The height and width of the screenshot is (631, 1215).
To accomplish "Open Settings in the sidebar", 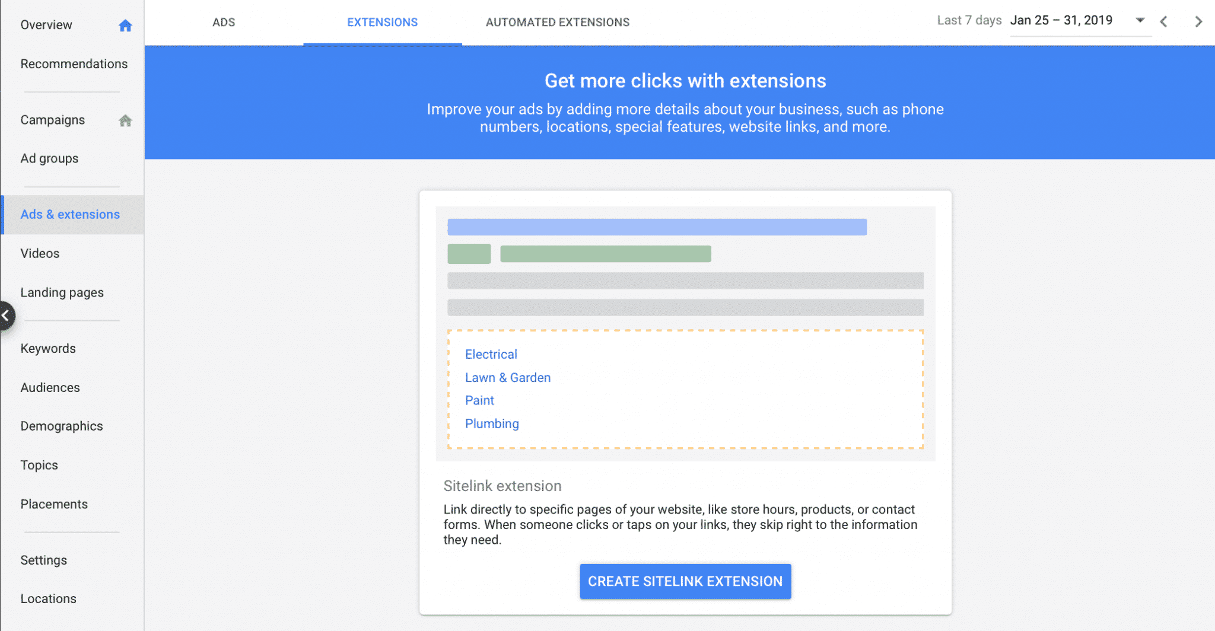I will point(44,560).
